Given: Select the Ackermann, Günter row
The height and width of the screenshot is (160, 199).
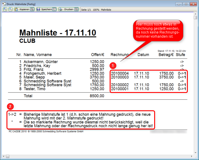Looking at the screenshot, I should tap(41, 62).
